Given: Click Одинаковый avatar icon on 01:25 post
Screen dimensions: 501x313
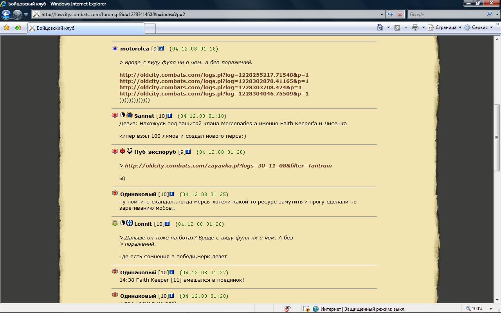Looking at the screenshot, I should tap(115, 193).
